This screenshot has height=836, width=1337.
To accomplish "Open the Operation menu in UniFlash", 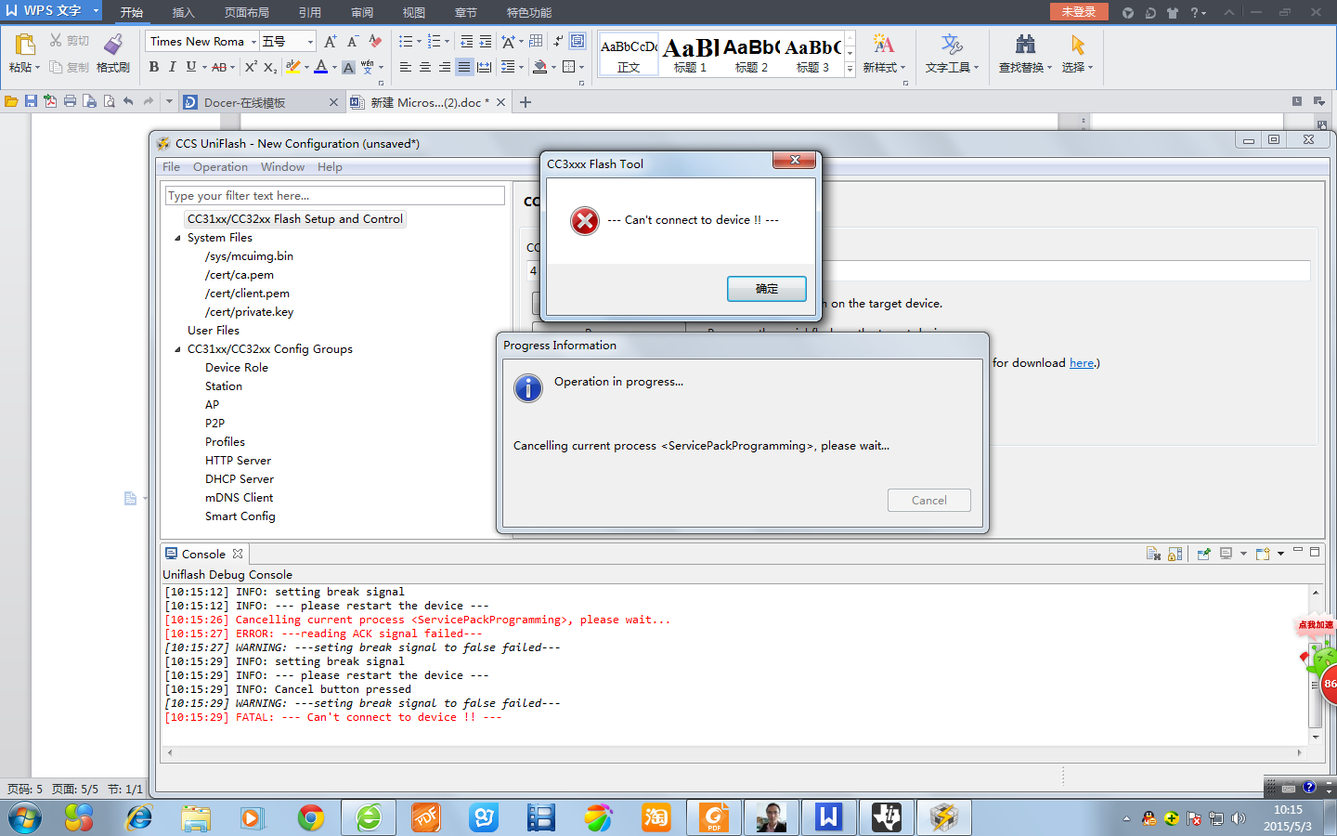I will point(220,167).
